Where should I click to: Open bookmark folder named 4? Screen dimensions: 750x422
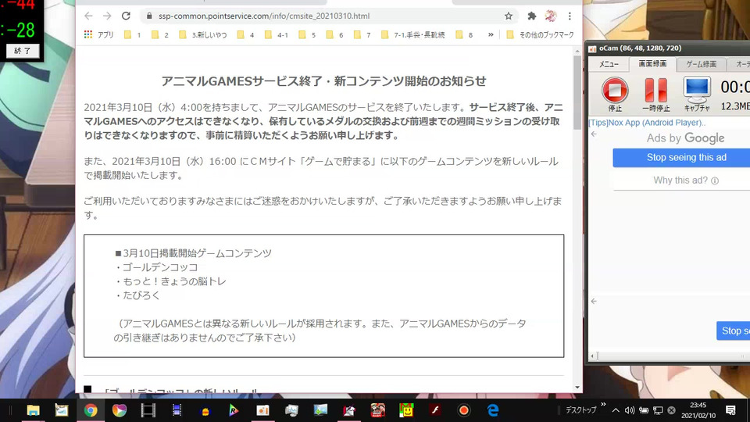tap(246, 34)
